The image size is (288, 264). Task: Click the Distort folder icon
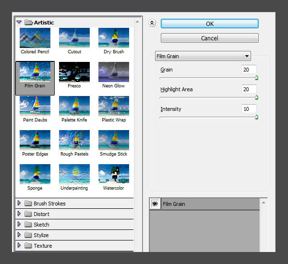coord(28,214)
